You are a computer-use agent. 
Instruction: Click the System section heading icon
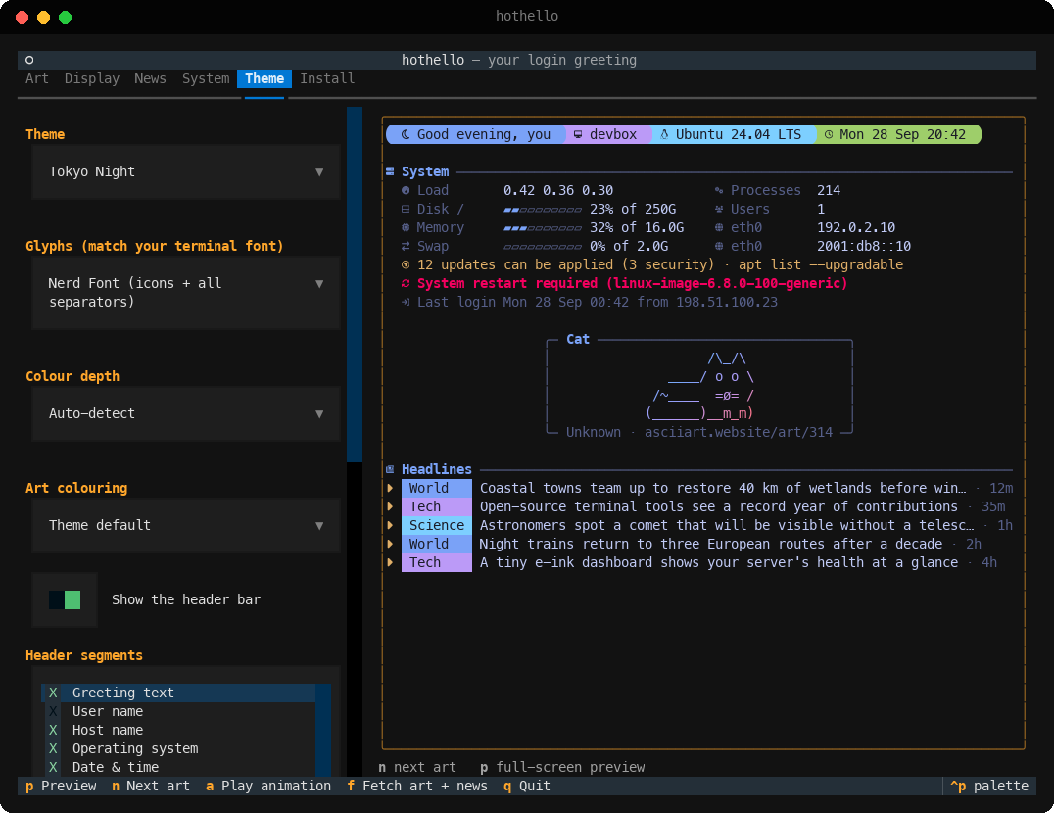(390, 172)
